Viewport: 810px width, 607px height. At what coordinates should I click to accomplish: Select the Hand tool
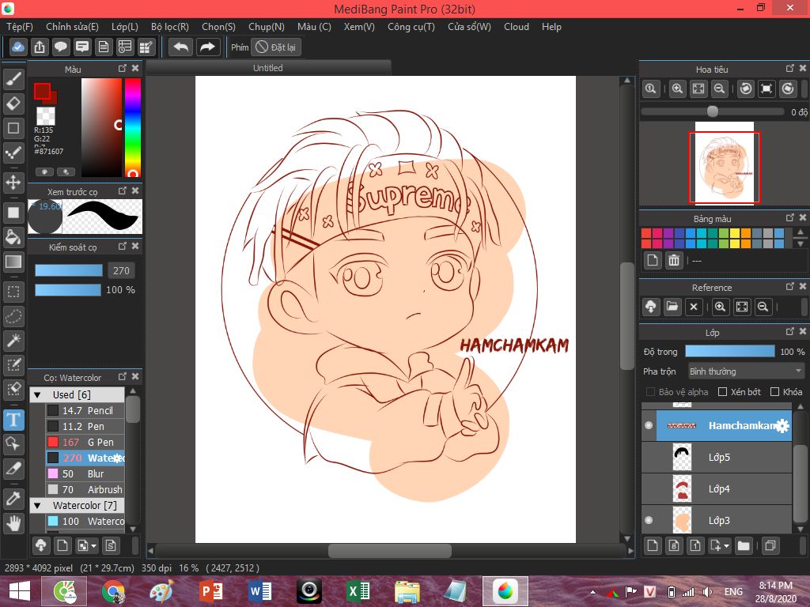(x=13, y=523)
